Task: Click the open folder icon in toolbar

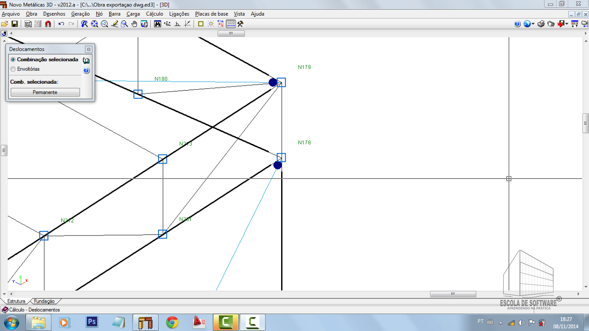Action: (5, 24)
